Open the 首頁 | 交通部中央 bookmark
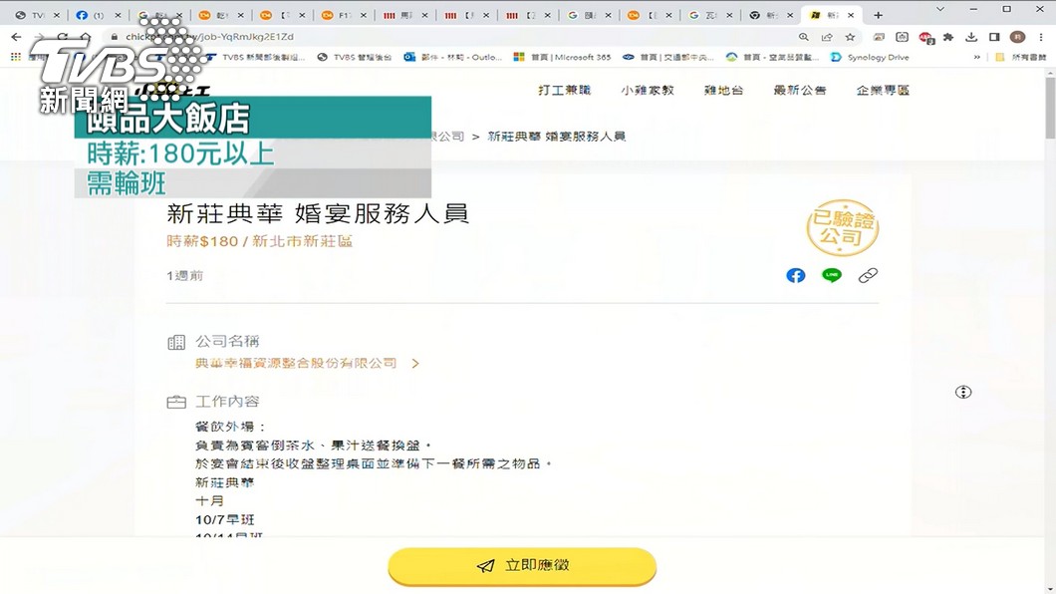Viewport: 1056px width, 594px height. click(668, 58)
